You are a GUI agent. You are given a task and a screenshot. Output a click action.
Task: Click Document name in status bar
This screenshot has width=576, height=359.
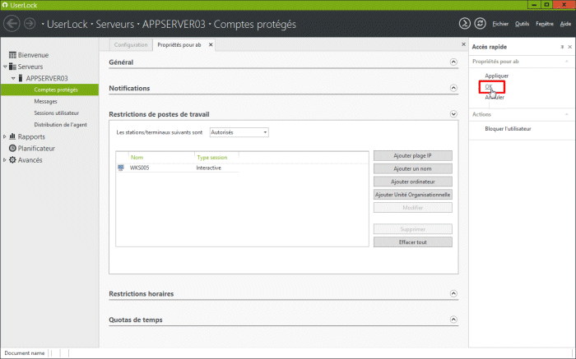pyautogui.click(x=24, y=353)
